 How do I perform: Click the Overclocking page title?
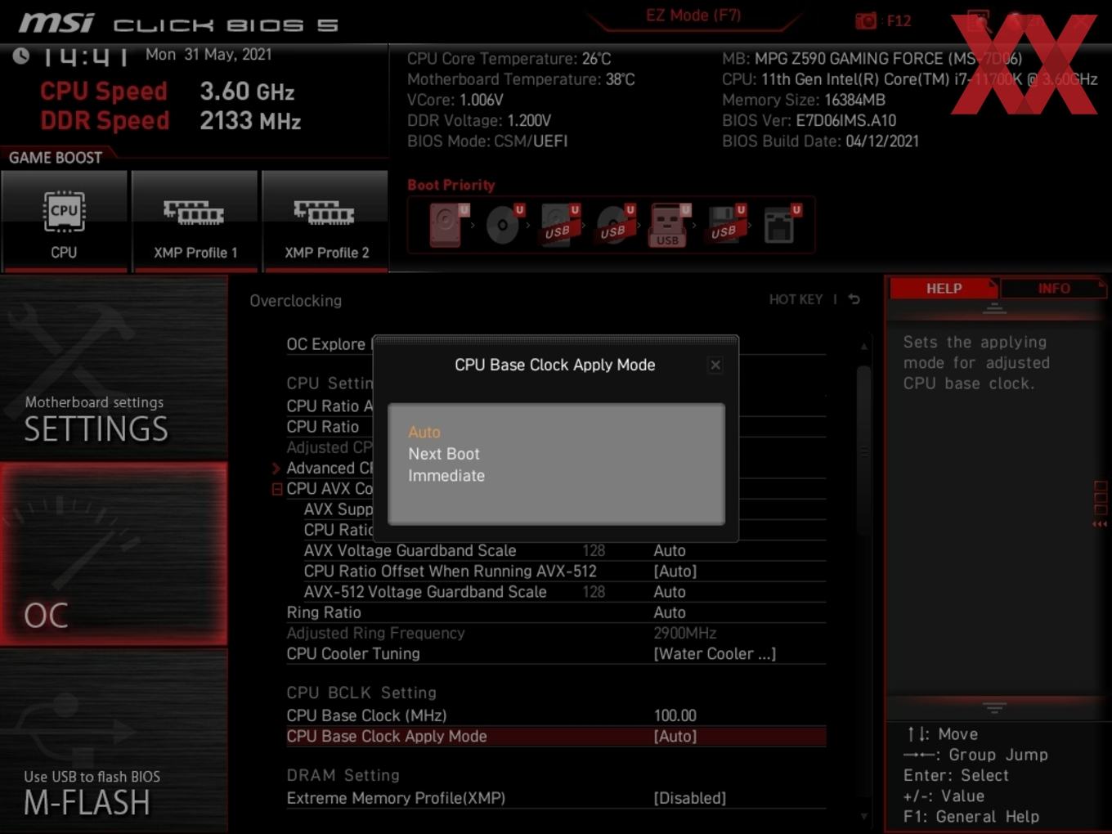pyautogui.click(x=295, y=301)
